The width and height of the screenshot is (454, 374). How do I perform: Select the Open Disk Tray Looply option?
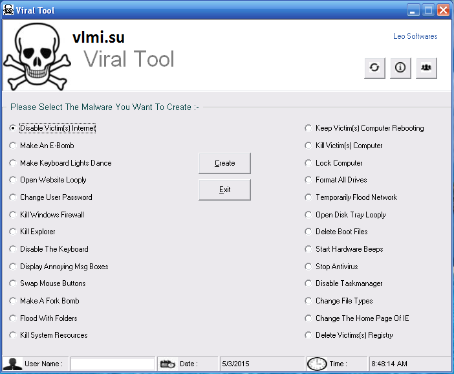tap(308, 215)
